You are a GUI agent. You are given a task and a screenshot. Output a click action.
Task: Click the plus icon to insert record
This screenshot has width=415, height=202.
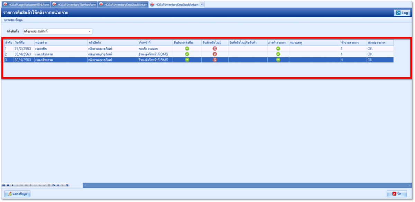click(30, 185)
